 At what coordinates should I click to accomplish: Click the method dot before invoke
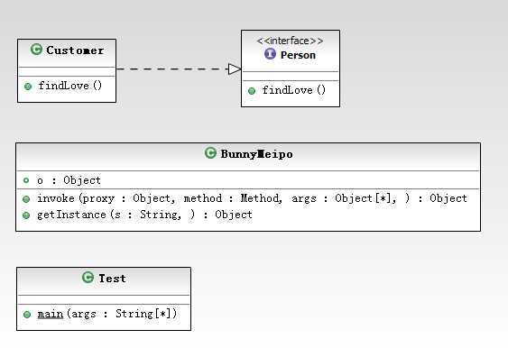click(26, 199)
